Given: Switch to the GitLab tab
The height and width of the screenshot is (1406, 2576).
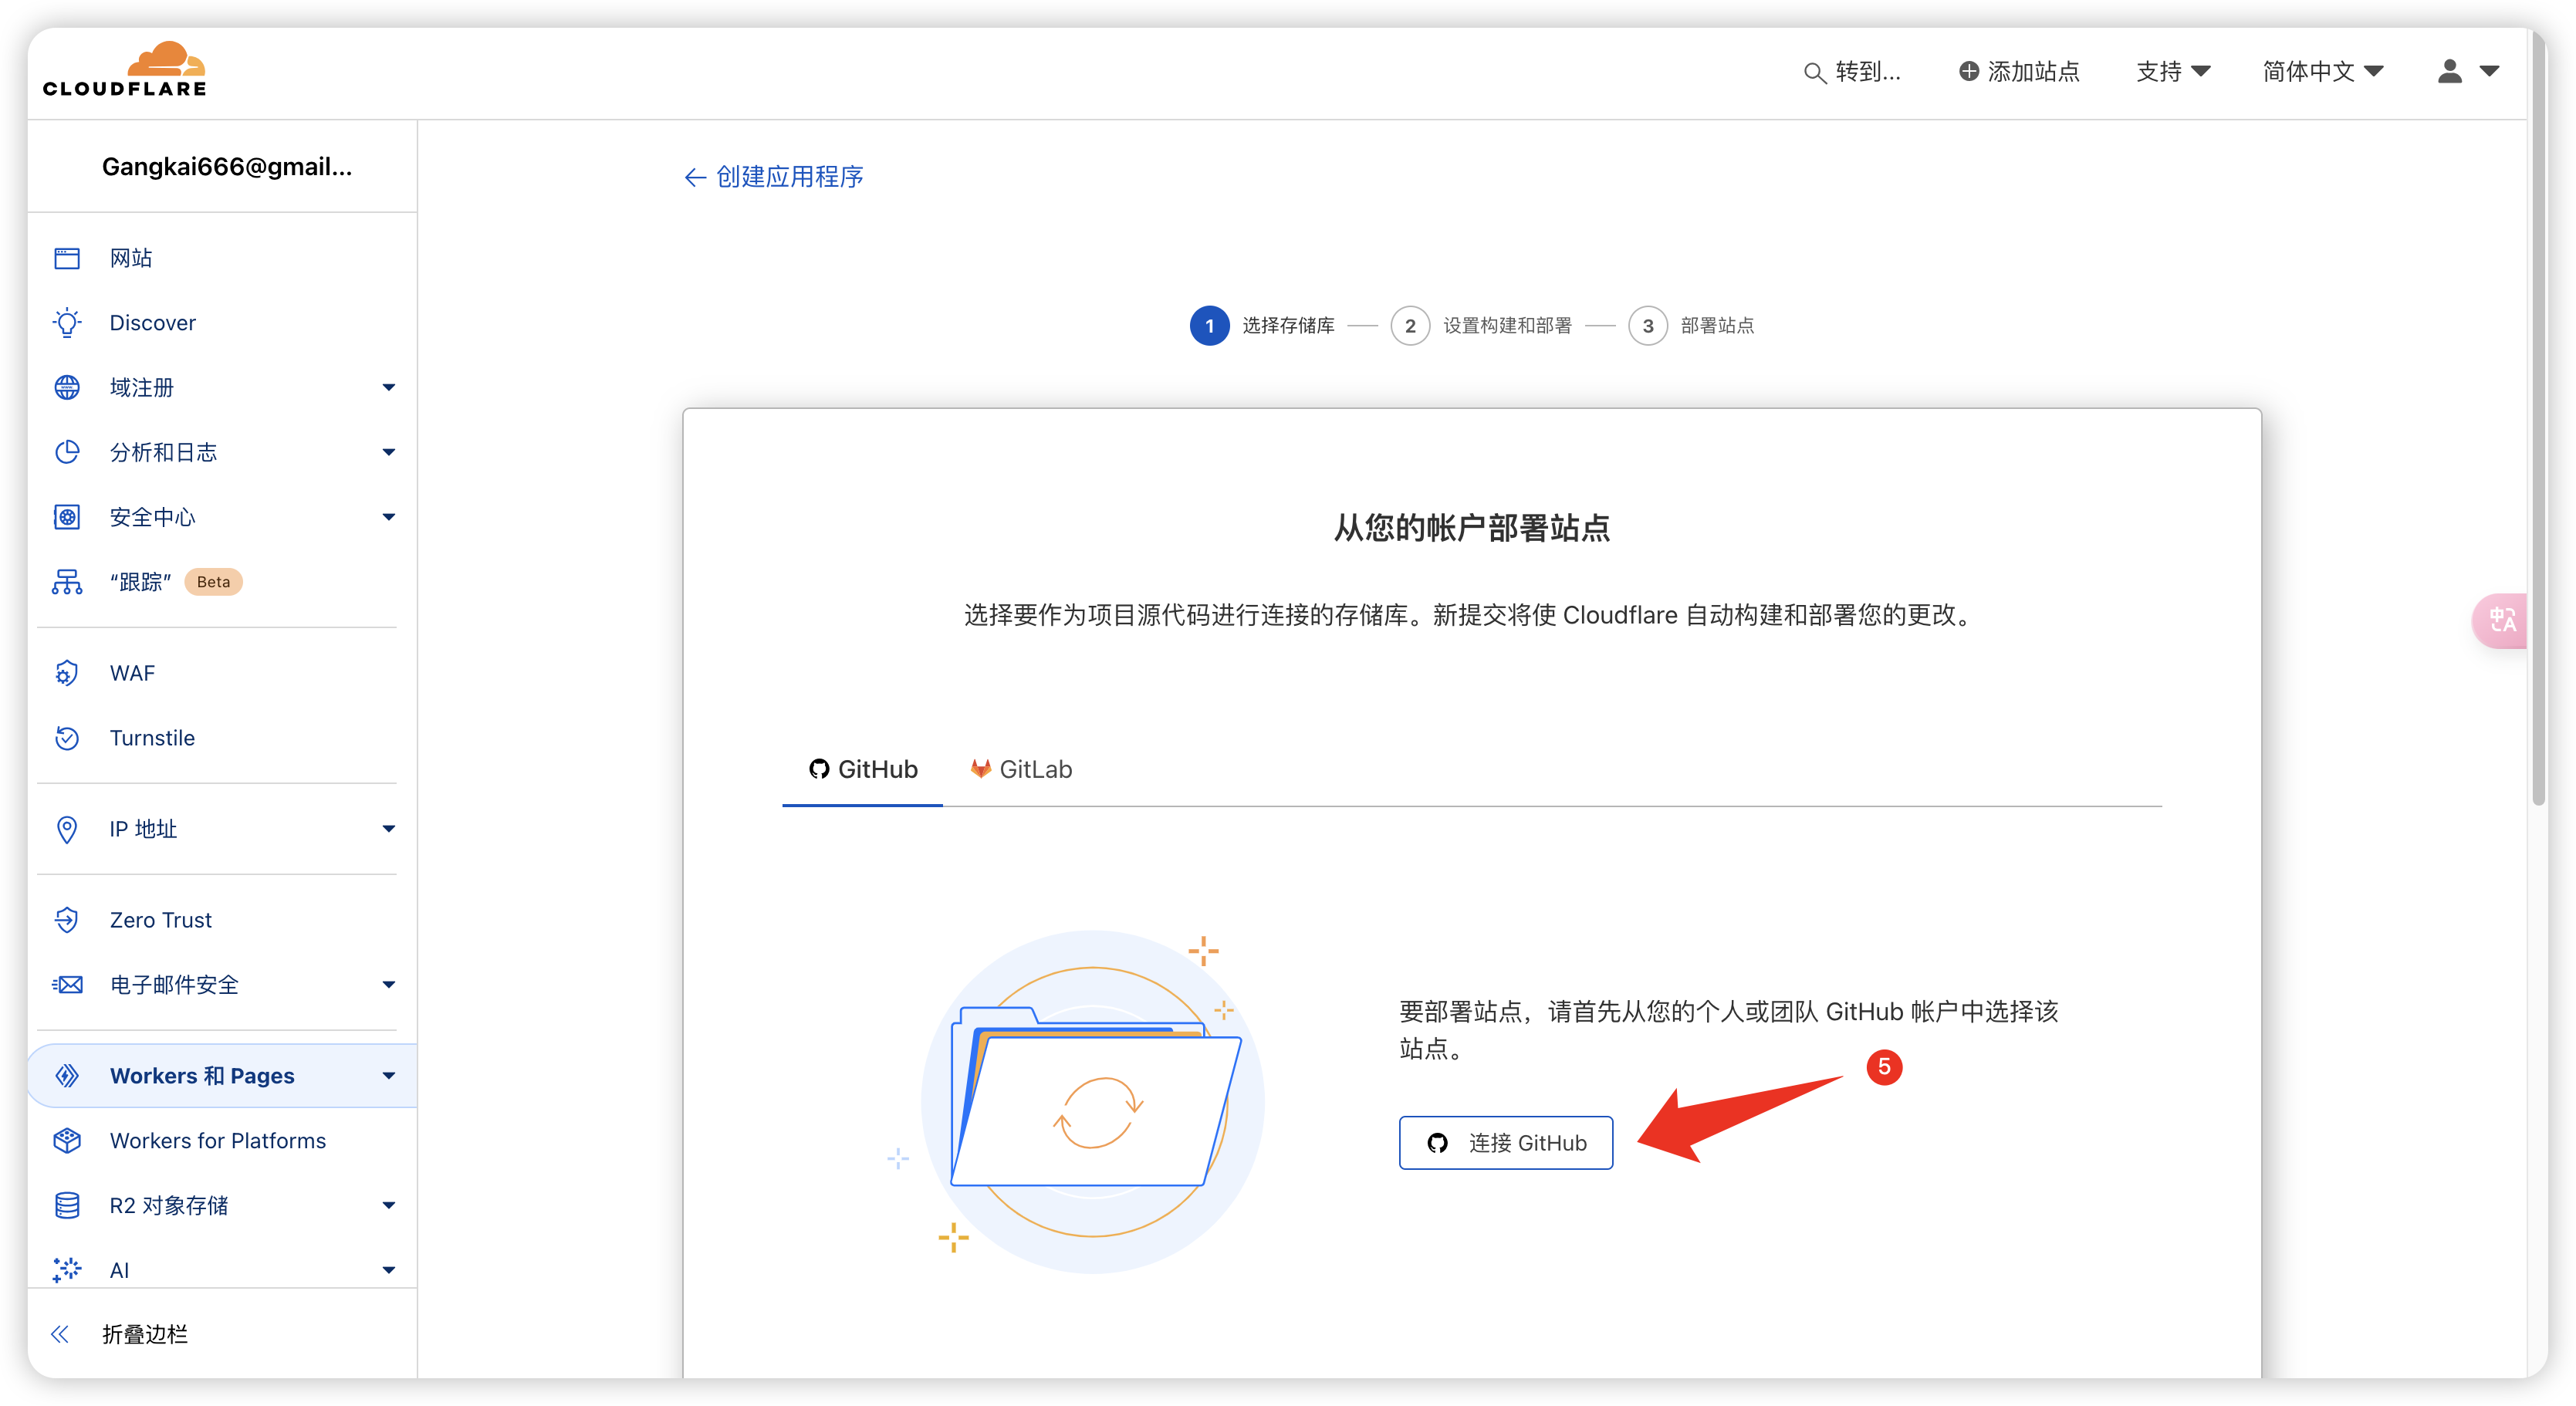Looking at the screenshot, I should point(1022,769).
